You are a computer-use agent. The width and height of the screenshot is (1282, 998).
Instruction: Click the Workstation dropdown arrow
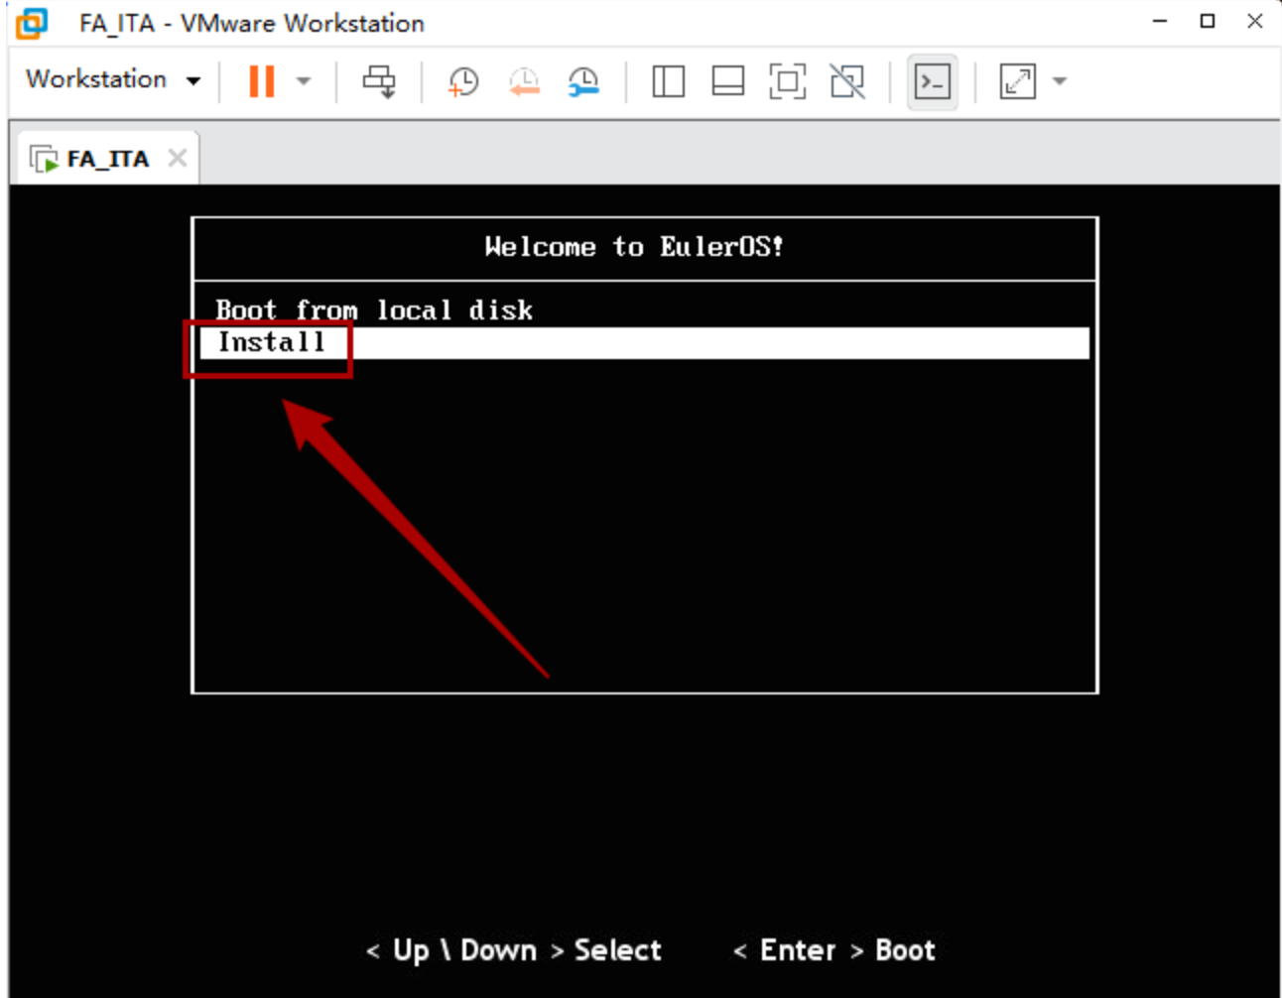[x=193, y=81]
